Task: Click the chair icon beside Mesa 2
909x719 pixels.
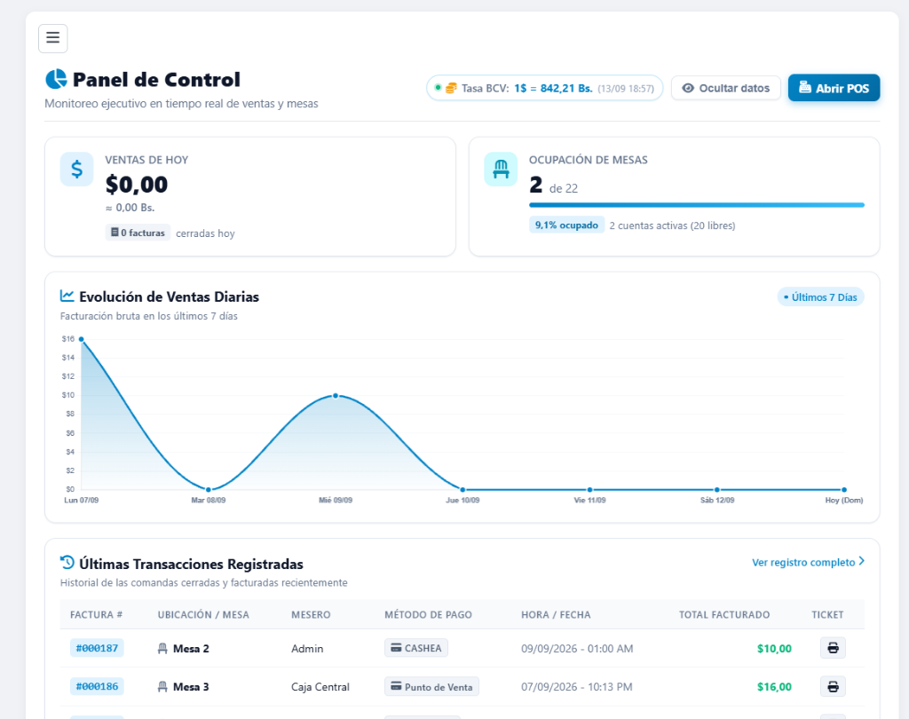Action: click(163, 649)
